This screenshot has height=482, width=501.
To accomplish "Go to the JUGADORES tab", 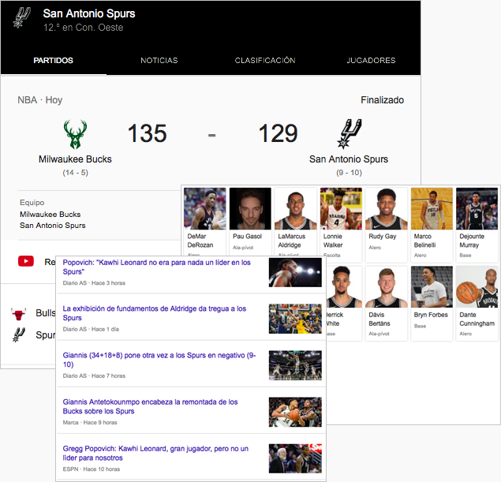I will [371, 61].
